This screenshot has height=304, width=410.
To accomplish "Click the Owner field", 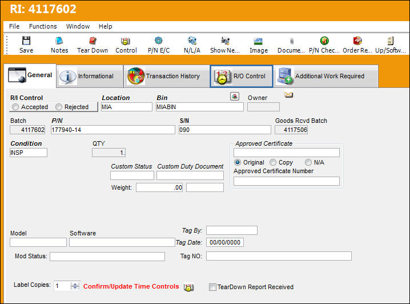I will click(x=263, y=107).
